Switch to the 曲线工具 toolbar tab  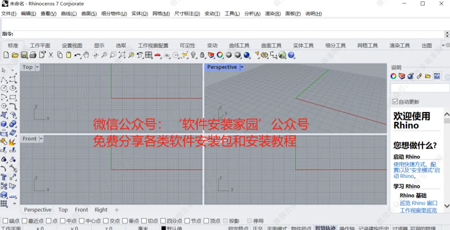pos(239,45)
